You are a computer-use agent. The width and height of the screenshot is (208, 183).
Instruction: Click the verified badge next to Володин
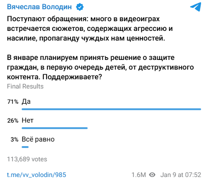pyautogui.click(x=80, y=7)
